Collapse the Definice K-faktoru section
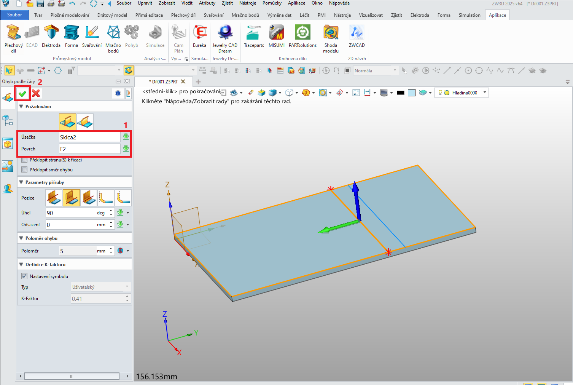This screenshot has width=573, height=385. (21, 265)
